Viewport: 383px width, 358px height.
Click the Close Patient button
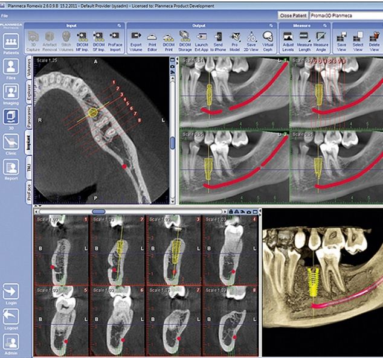[292, 14]
